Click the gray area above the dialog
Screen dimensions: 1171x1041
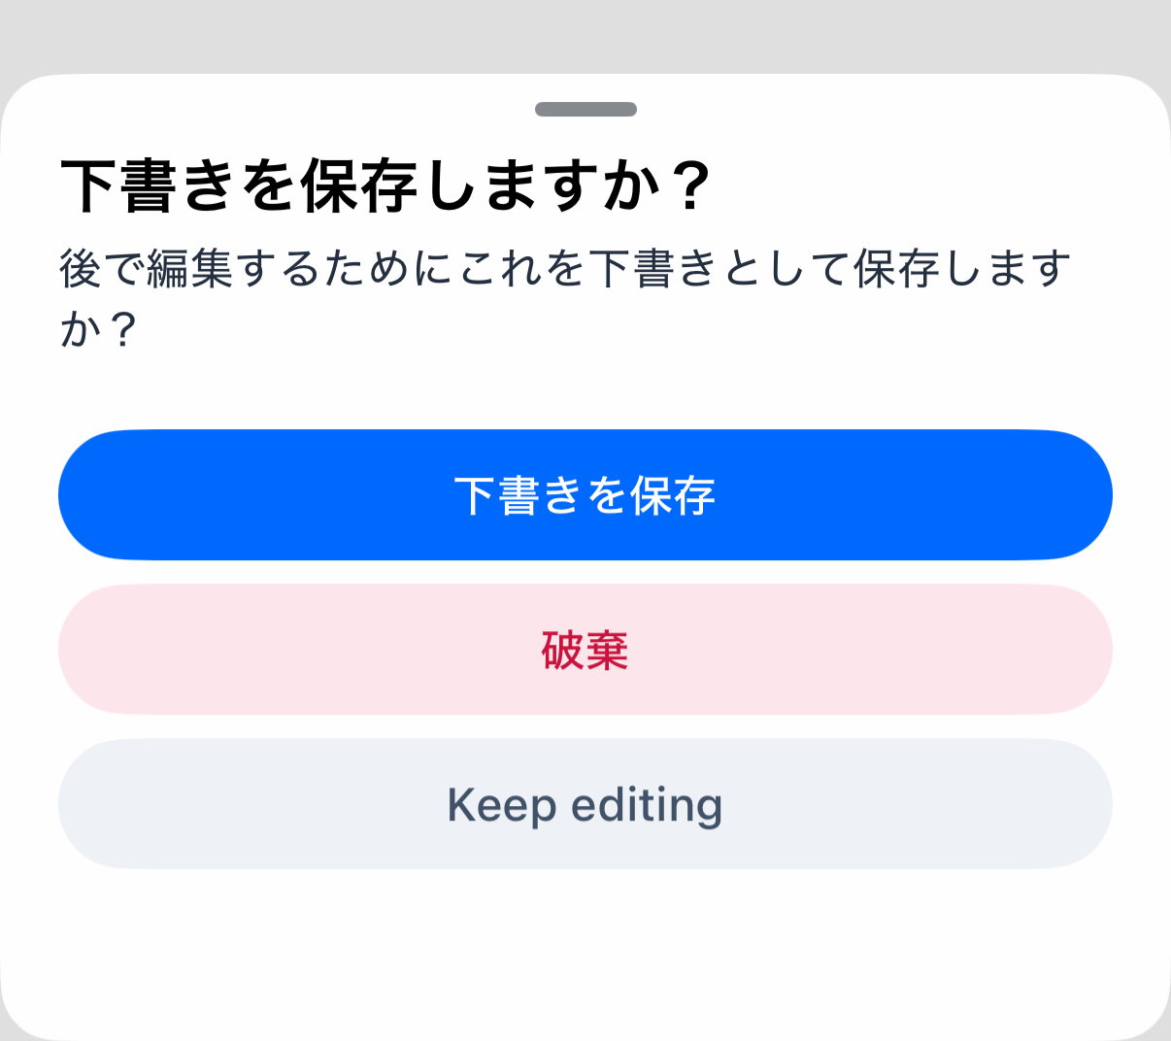tap(585, 34)
